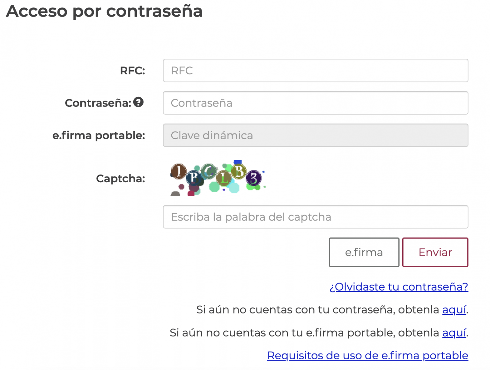
Task: Click the Captcha label text
Action: pos(120,178)
